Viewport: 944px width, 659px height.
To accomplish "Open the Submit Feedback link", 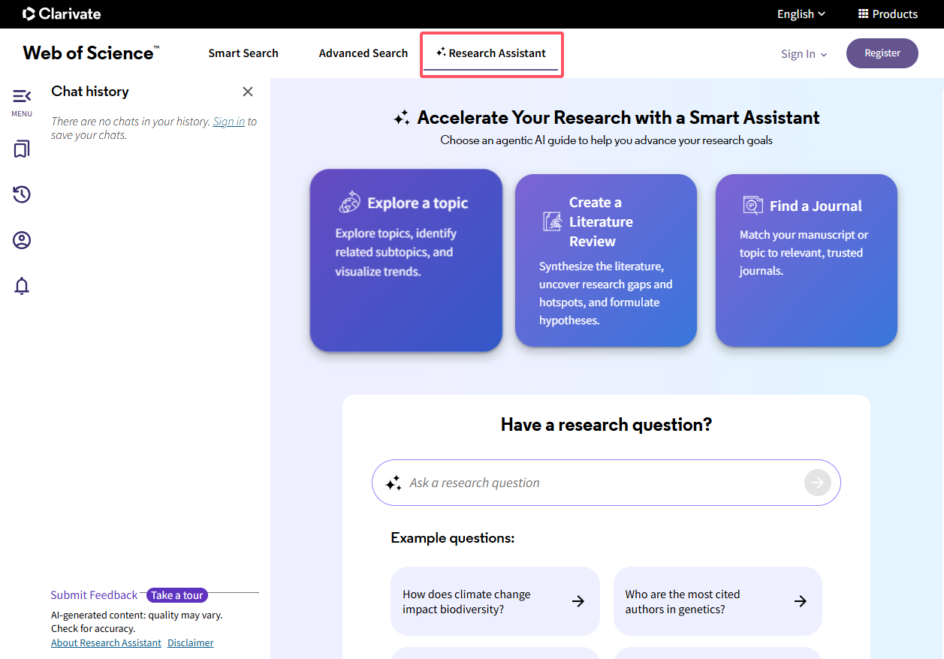I will 94,595.
